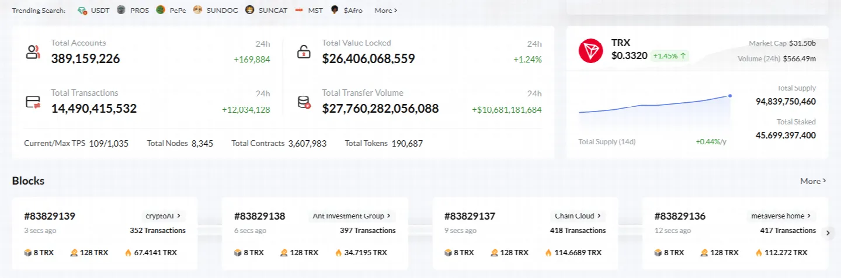Select SUNCAT trending search label

point(273,11)
